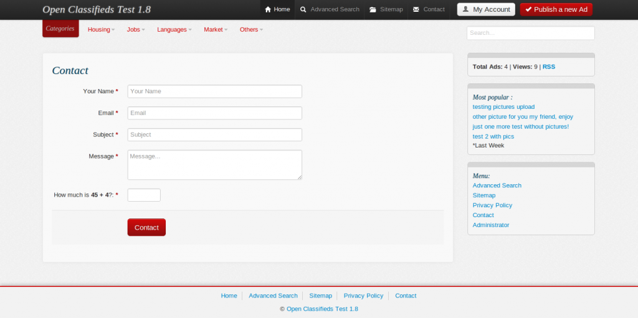The height and width of the screenshot is (318, 638).
Task: Open the RSS feed link
Action: (548, 67)
